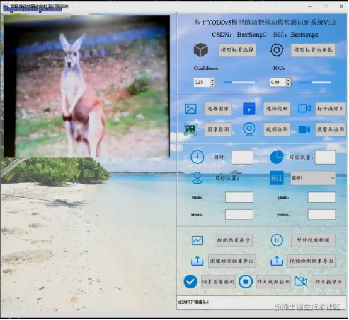The height and width of the screenshot is (320, 349).
Task: Minimize the application window
Action: 310,6
